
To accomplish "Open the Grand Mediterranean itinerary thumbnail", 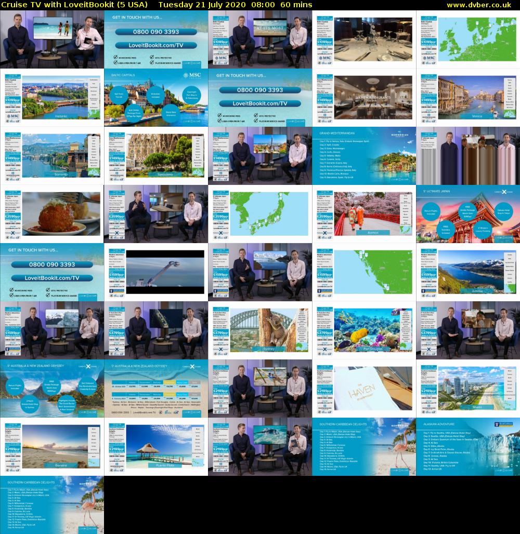I will pyautogui.click(x=364, y=156).
